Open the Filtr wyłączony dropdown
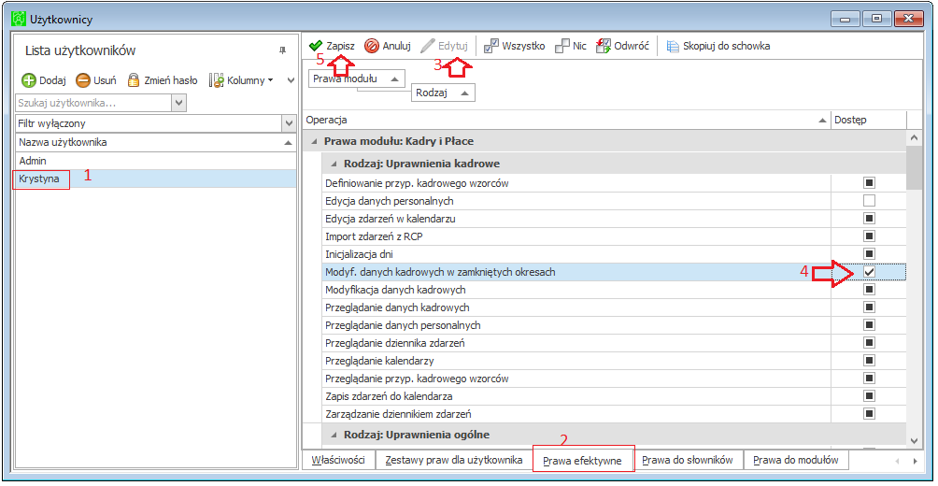 coord(289,124)
